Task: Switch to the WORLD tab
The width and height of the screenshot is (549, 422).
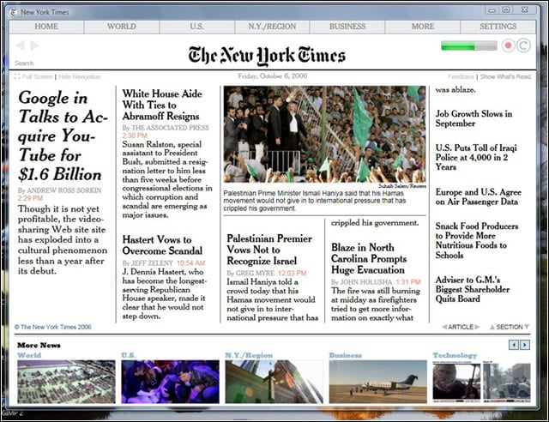Action: (x=122, y=27)
